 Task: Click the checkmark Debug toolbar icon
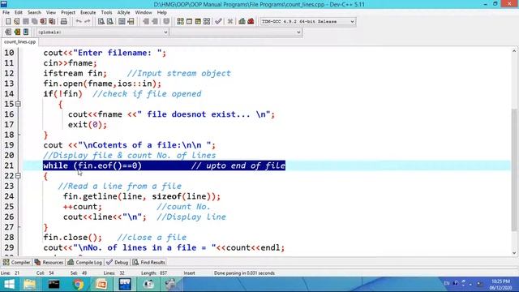218,22
